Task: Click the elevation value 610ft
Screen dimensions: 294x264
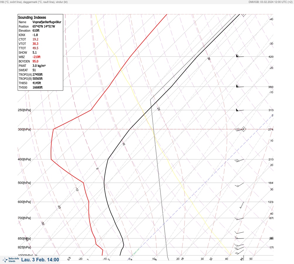Action: (36, 31)
